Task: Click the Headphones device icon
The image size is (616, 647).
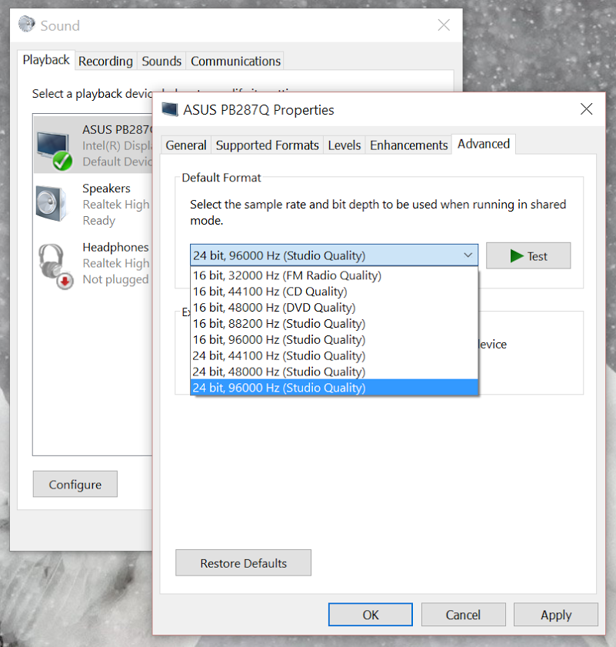Action: [54, 263]
